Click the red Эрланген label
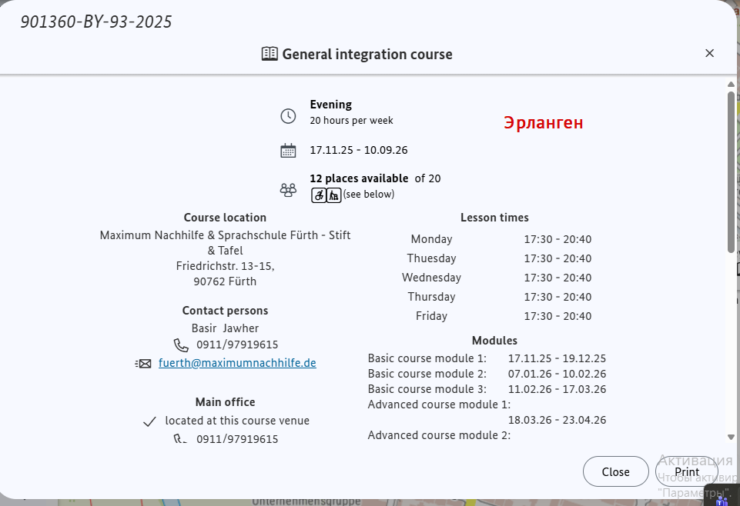This screenshot has width=740, height=506. coord(543,122)
